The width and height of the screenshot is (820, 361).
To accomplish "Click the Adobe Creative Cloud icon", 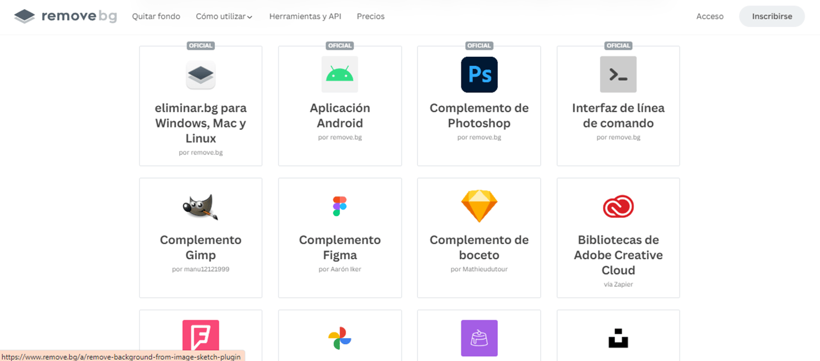I will [618, 207].
